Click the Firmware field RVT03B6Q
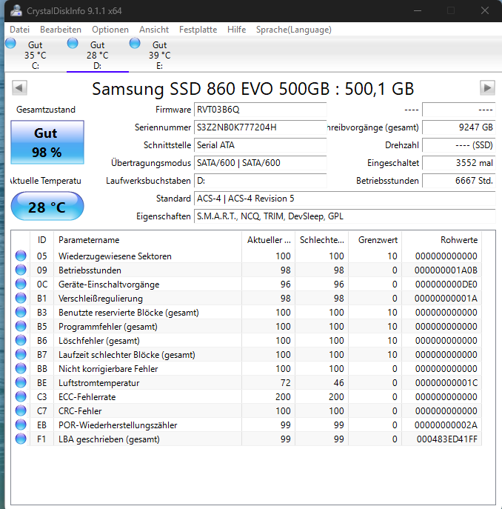 (x=260, y=110)
